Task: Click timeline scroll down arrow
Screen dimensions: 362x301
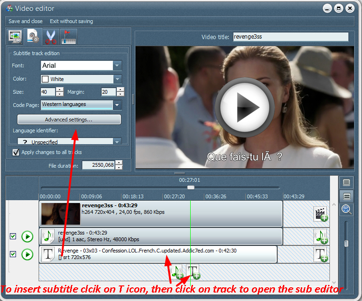Action: (x=334, y=282)
